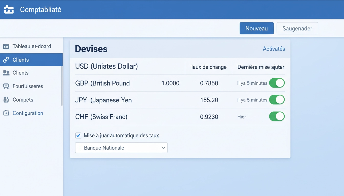Disable the CHF Swiss Franc toggle
Screen dimensions: 344x196
(x=277, y=116)
